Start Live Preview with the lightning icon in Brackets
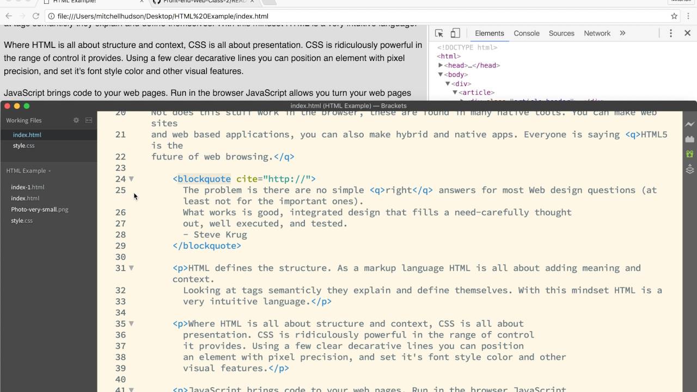 tap(690, 125)
